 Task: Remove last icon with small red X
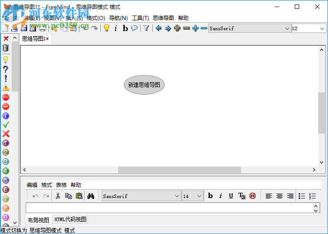(x=6, y=39)
